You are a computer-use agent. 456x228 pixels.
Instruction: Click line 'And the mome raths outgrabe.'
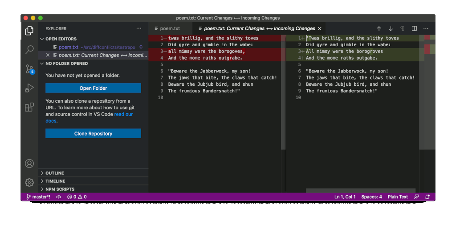(205, 58)
